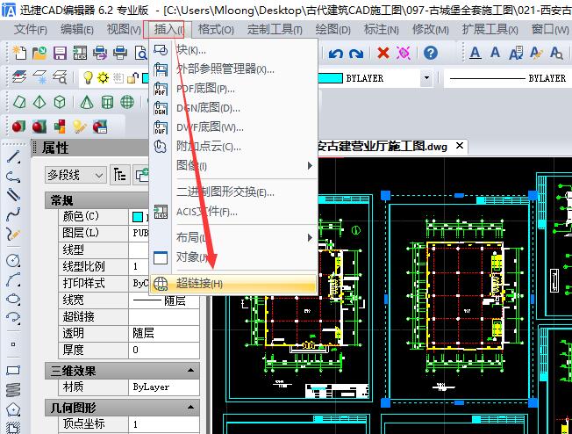
Task: Select the box 3D solid tool
Action: (60, 102)
